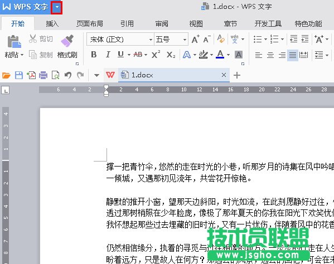The image size is (334, 264).
Task: Enable justify text alignment
Action: (x=293, y=55)
